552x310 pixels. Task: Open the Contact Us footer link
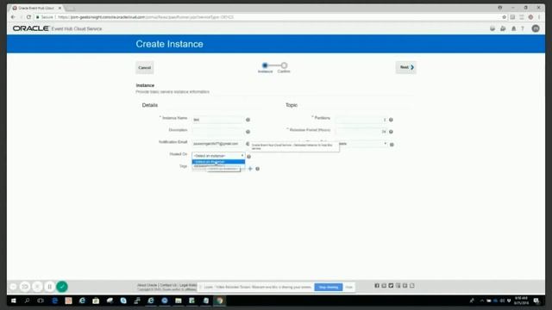pyautogui.click(x=168, y=285)
